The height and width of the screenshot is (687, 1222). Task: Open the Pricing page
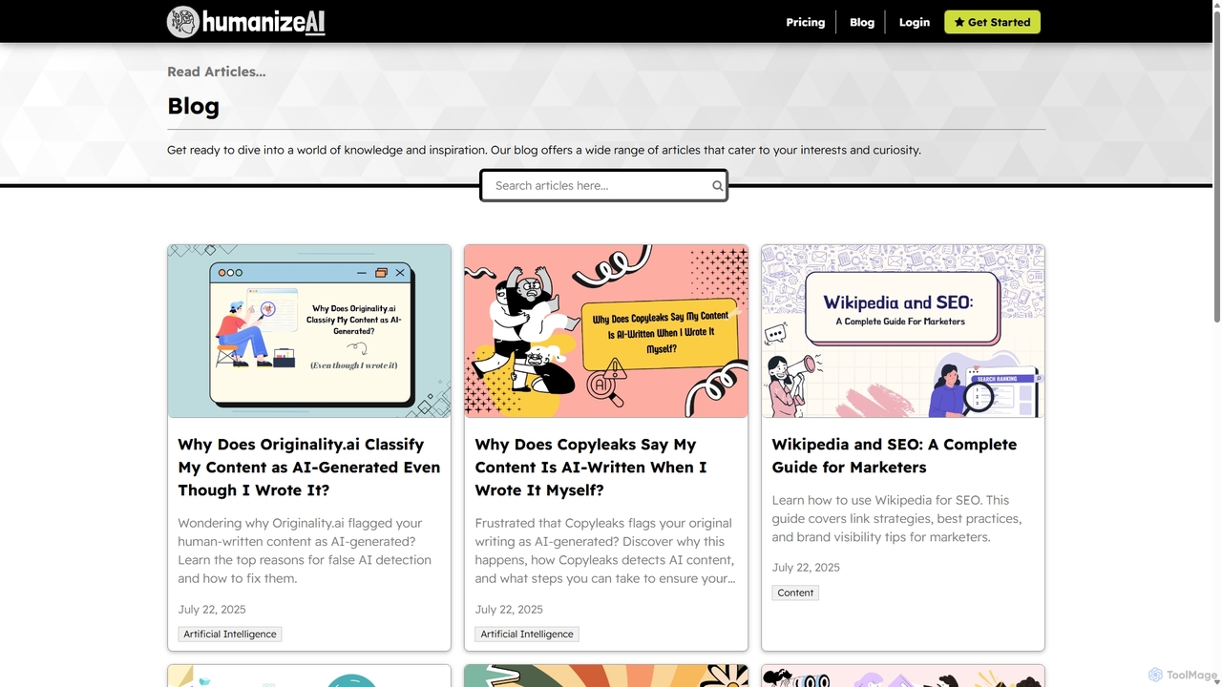pyautogui.click(x=805, y=22)
